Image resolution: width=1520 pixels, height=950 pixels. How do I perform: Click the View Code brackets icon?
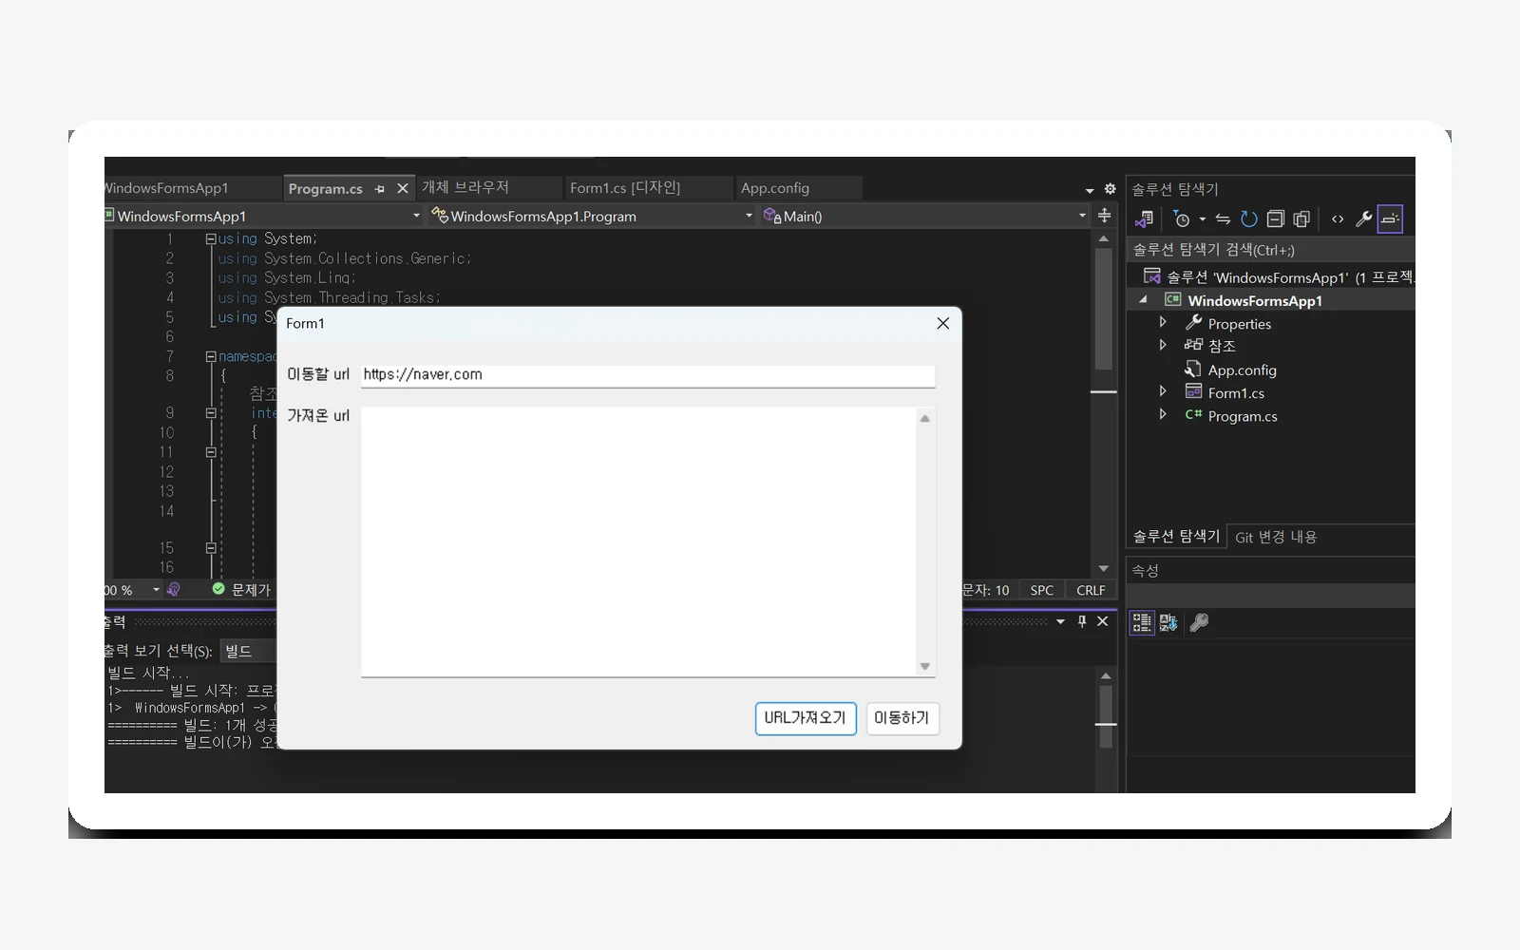[x=1338, y=219]
